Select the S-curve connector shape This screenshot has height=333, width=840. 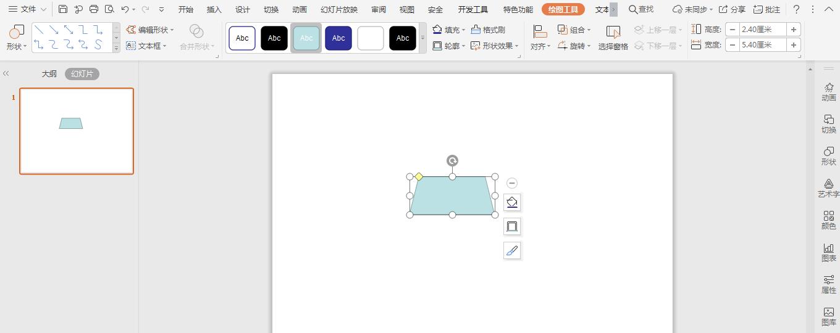point(98,44)
